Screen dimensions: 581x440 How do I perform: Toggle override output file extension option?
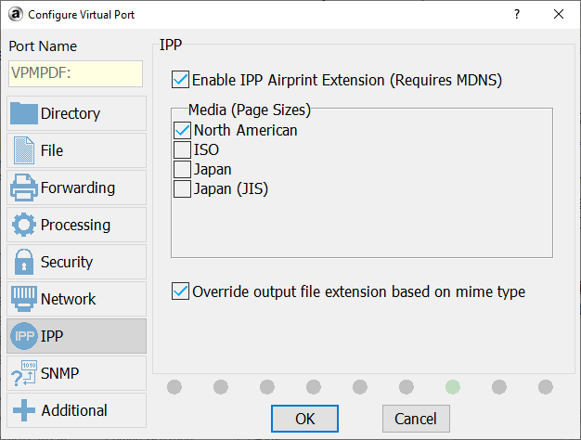coord(181,291)
